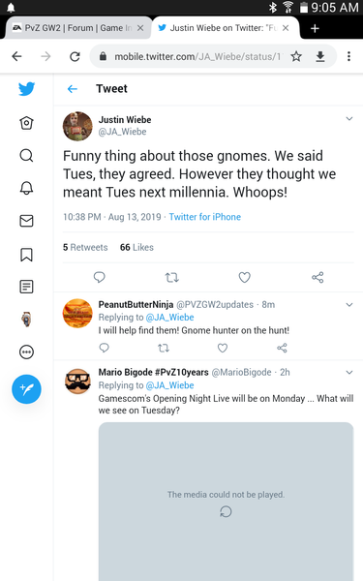Like Justin Wiebe's gnomes tweet
Viewport: 363px width, 581px height.
pyautogui.click(x=245, y=277)
